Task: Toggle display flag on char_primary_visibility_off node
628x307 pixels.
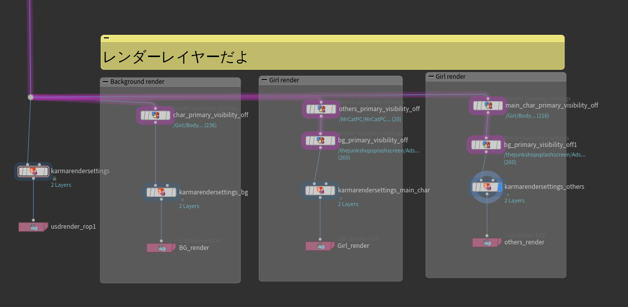Action: tap(167, 116)
